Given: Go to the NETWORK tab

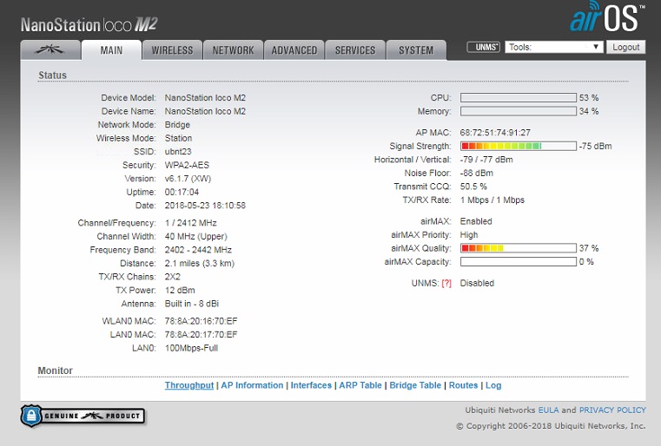Looking at the screenshot, I should (x=233, y=50).
